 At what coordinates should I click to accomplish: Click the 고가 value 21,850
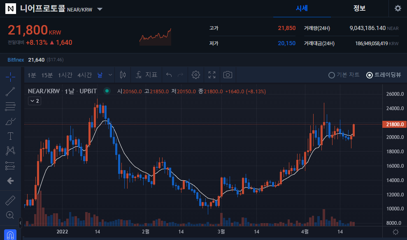click(286, 28)
